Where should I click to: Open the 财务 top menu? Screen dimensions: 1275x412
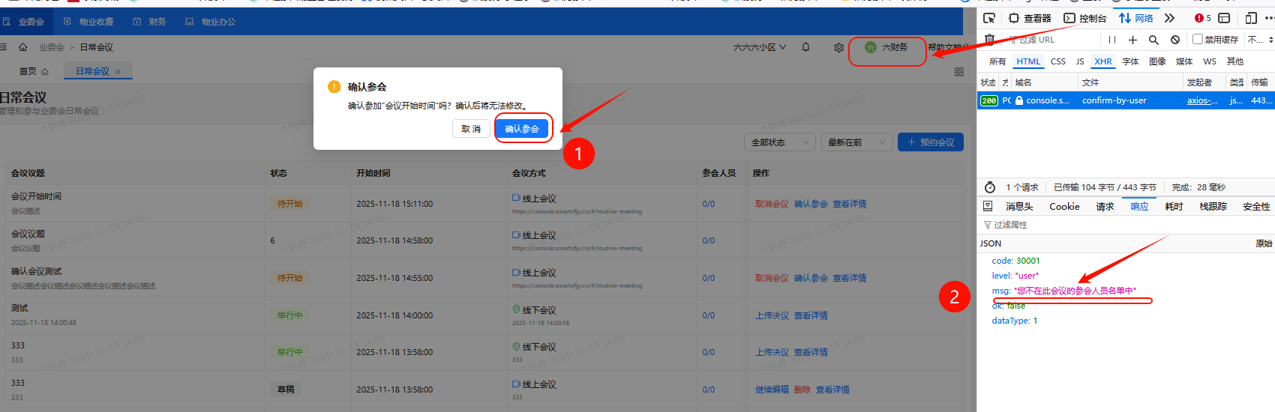click(x=150, y=22)
